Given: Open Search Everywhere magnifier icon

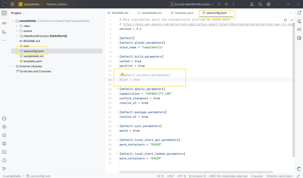Looking at the screenshot, I should pos(260,4).
